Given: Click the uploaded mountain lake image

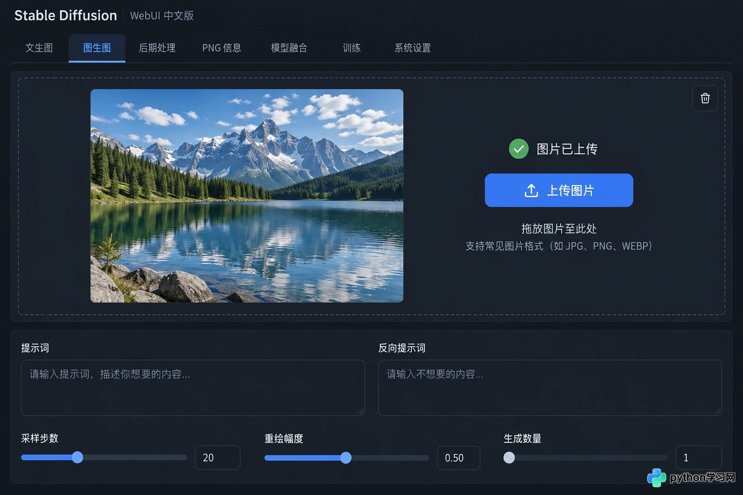Looking at the screenshot, I should tap(247, 195).
